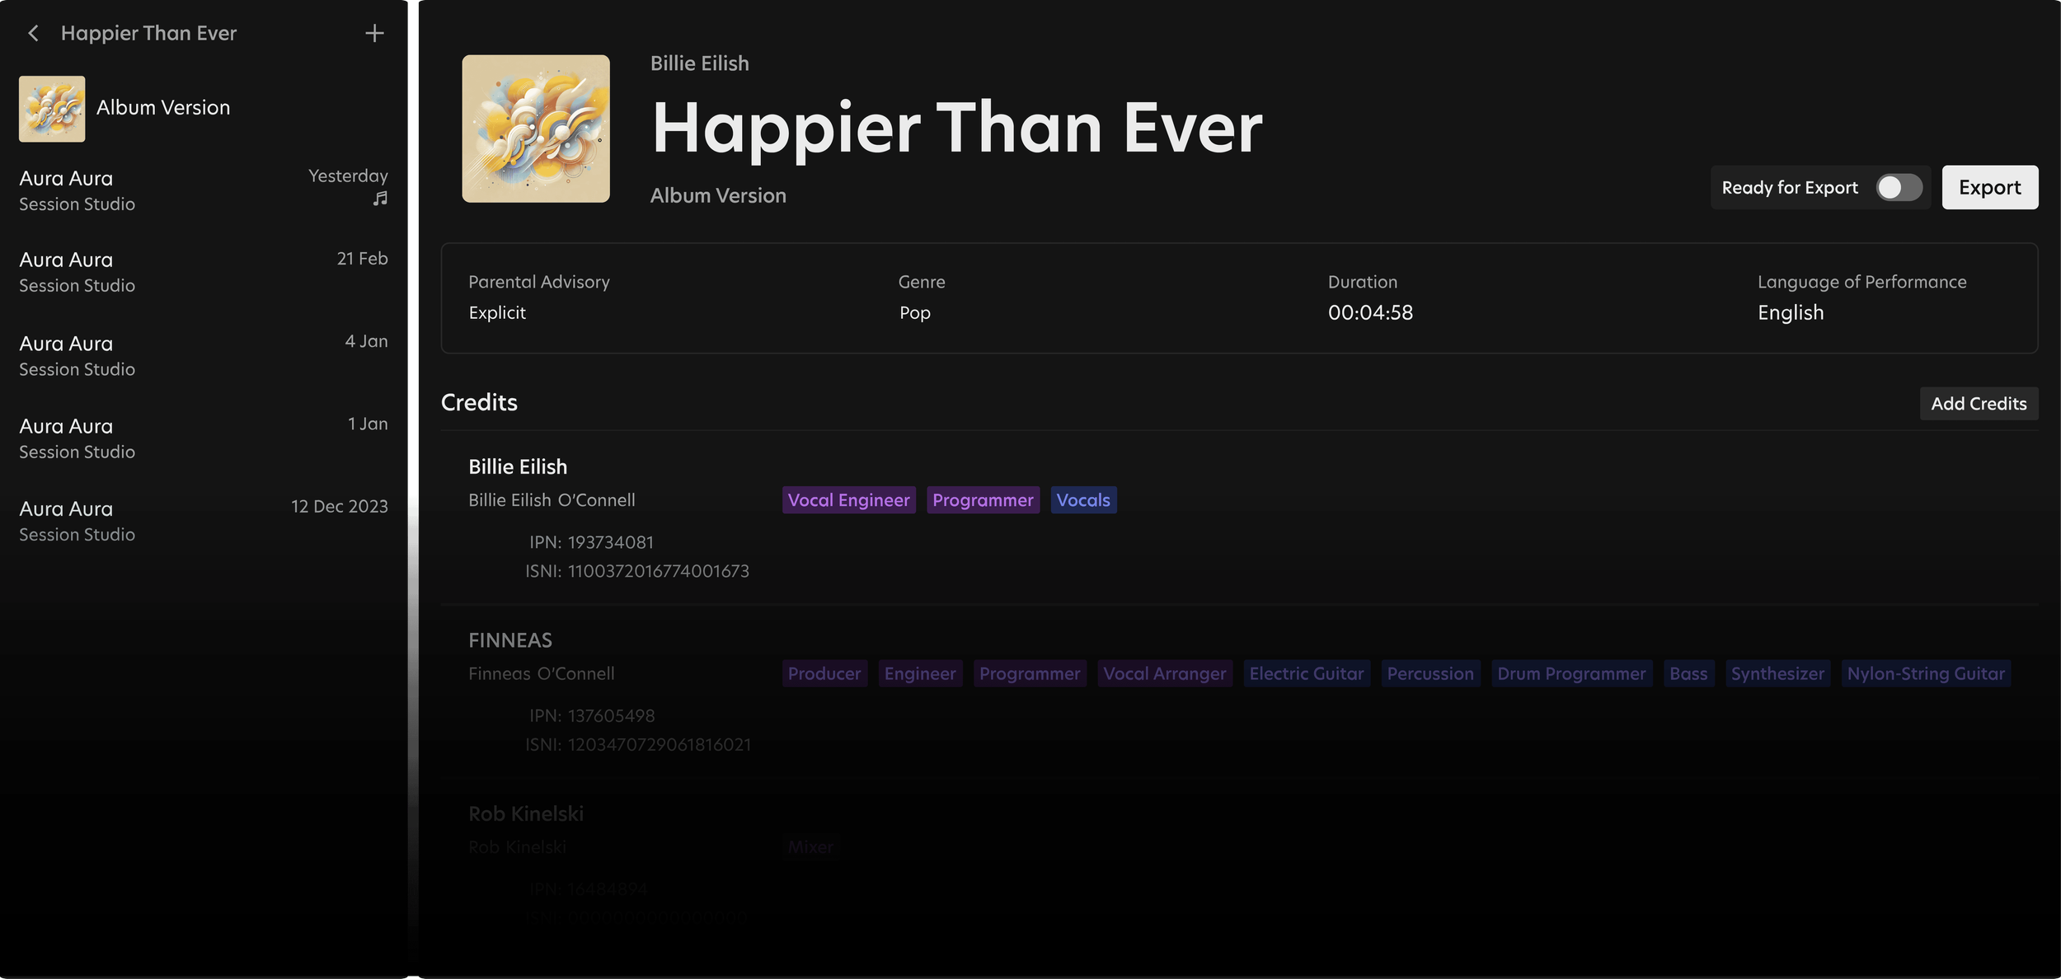Click the Engineer role tag for FINNEAS
2061x979 pixels.
(920, 674)
